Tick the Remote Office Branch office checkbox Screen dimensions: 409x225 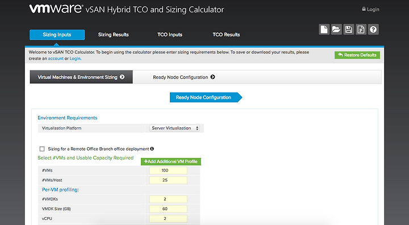tap(42, 149)
